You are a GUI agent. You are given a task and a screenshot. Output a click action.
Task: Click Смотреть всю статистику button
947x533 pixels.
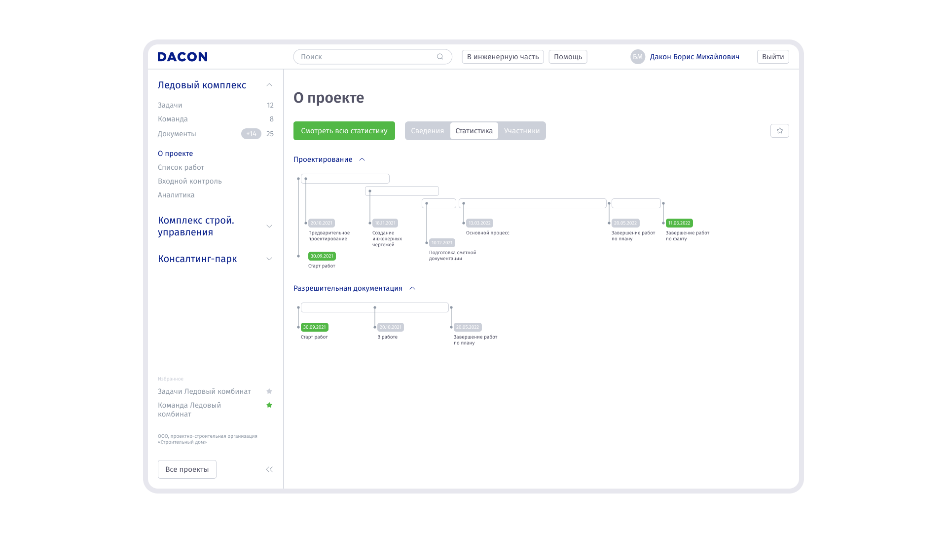coord(344,131)
